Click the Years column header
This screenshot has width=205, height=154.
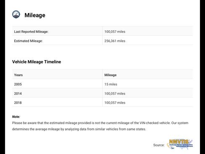click(18, 75)
